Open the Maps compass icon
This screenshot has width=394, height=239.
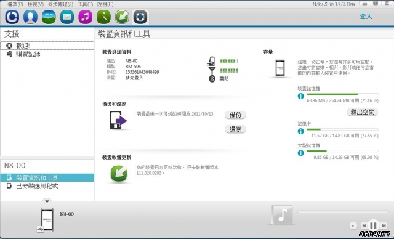click(104, 17)
